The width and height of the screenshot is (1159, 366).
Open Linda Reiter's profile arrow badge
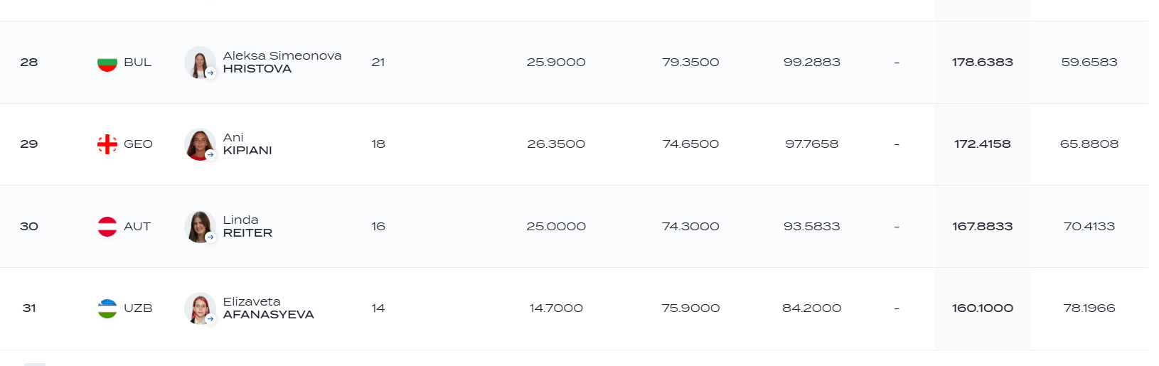210,237
